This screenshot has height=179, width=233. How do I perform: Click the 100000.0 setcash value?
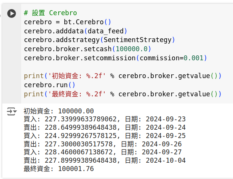pyautogui.click(x=131, y=49)
